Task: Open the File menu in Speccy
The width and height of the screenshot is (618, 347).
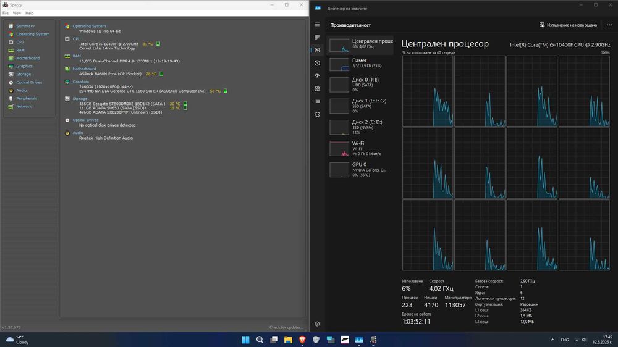Action: click(6, 13)
